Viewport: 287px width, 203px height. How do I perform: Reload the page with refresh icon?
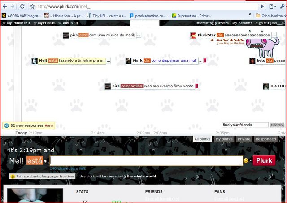click(22, 7)
